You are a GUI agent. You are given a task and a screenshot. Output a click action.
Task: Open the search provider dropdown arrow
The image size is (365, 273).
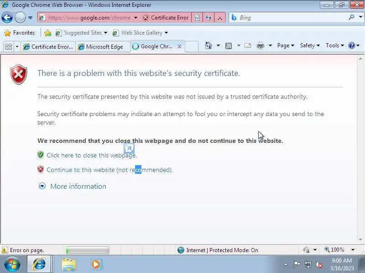pyautogui.click(x=360, y=17)
